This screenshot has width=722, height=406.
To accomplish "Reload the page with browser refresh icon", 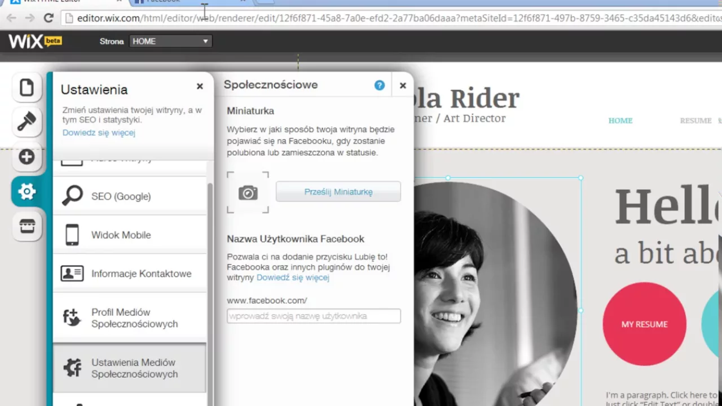I will click(x=49, y=18).
